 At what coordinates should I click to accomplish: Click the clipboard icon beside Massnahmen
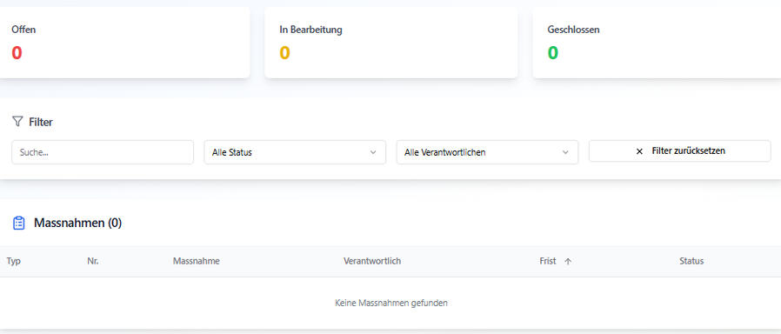(18, 223)
